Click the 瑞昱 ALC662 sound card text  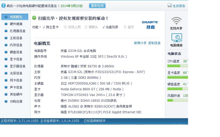point(96,106)
